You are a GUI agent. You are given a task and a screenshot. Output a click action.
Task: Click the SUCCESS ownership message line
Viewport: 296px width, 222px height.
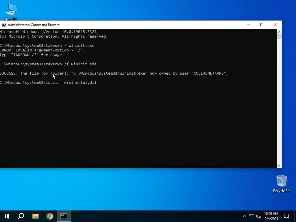coord(114,73)
